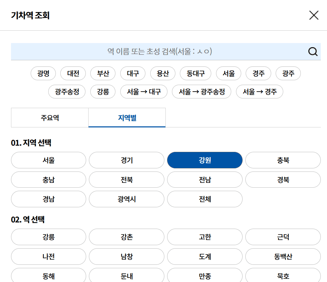Choose 서울 in the quick station chips
Image resolution: width=327 pixels, height=282 pixels.
coord(228,73)
